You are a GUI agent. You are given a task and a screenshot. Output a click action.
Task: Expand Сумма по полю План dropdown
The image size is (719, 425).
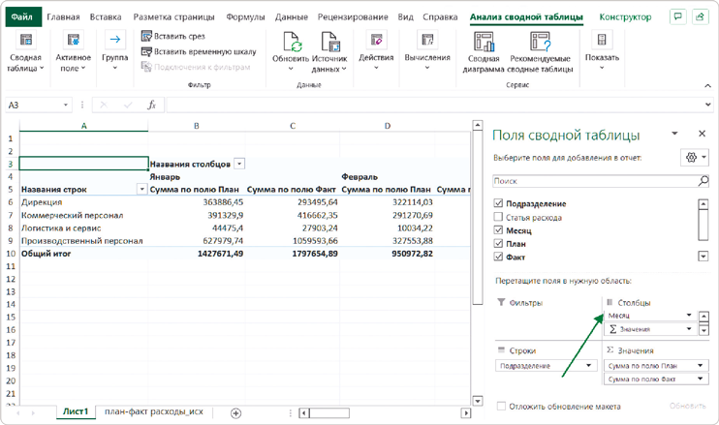tap(700, 366)
